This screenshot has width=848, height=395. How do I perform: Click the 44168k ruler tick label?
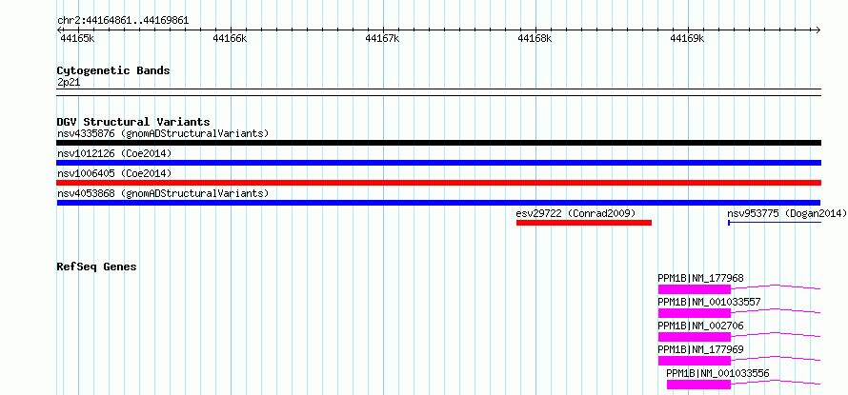tap(535, 38)
